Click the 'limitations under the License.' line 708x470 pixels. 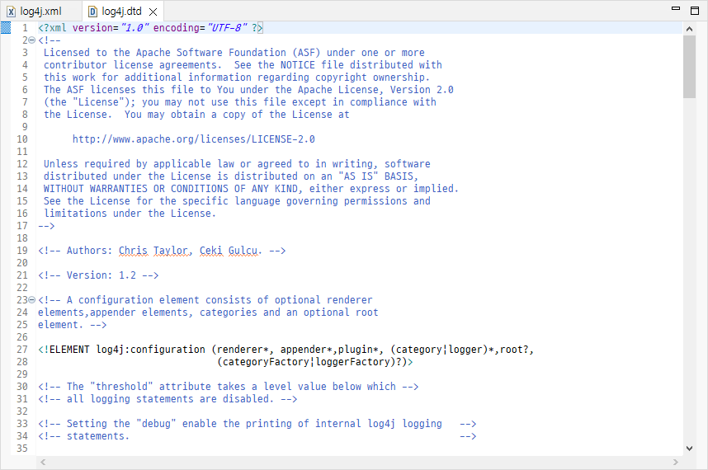click(130, 214)
